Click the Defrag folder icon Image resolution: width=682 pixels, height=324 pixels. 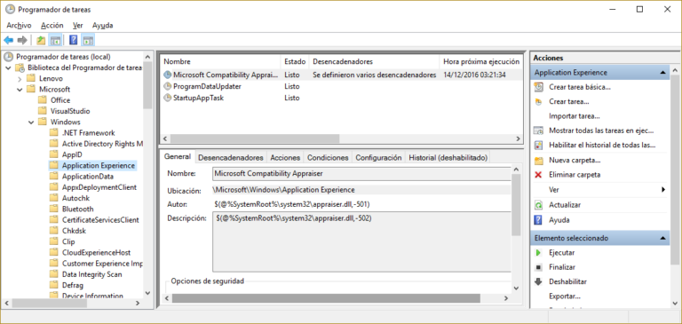click(x=53, y=285)
